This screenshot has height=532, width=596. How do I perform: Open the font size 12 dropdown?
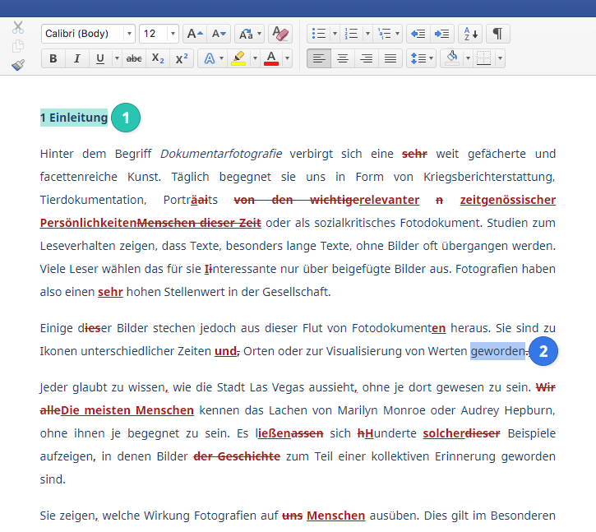tap(173, 34)
